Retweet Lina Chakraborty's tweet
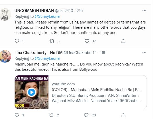 click(x=51, y=115)
